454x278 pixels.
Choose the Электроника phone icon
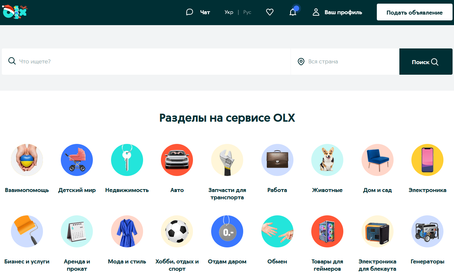tap(427, 160)
